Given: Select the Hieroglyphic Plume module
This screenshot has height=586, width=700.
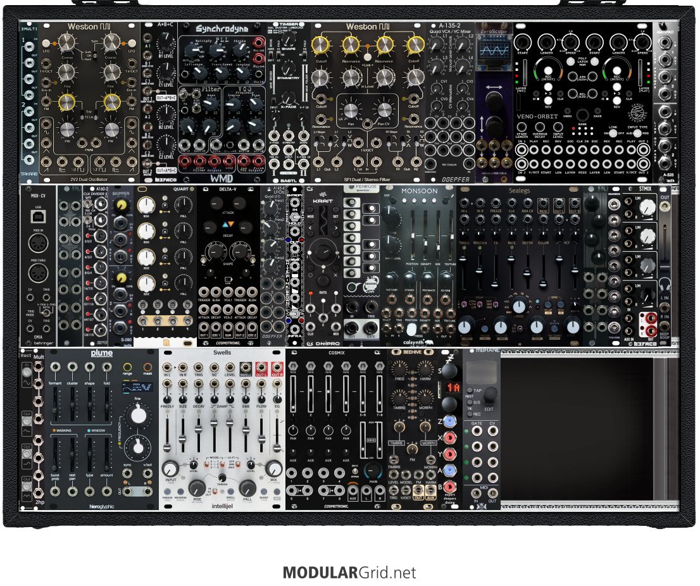Looking at the screenshot, I should 102,429.
